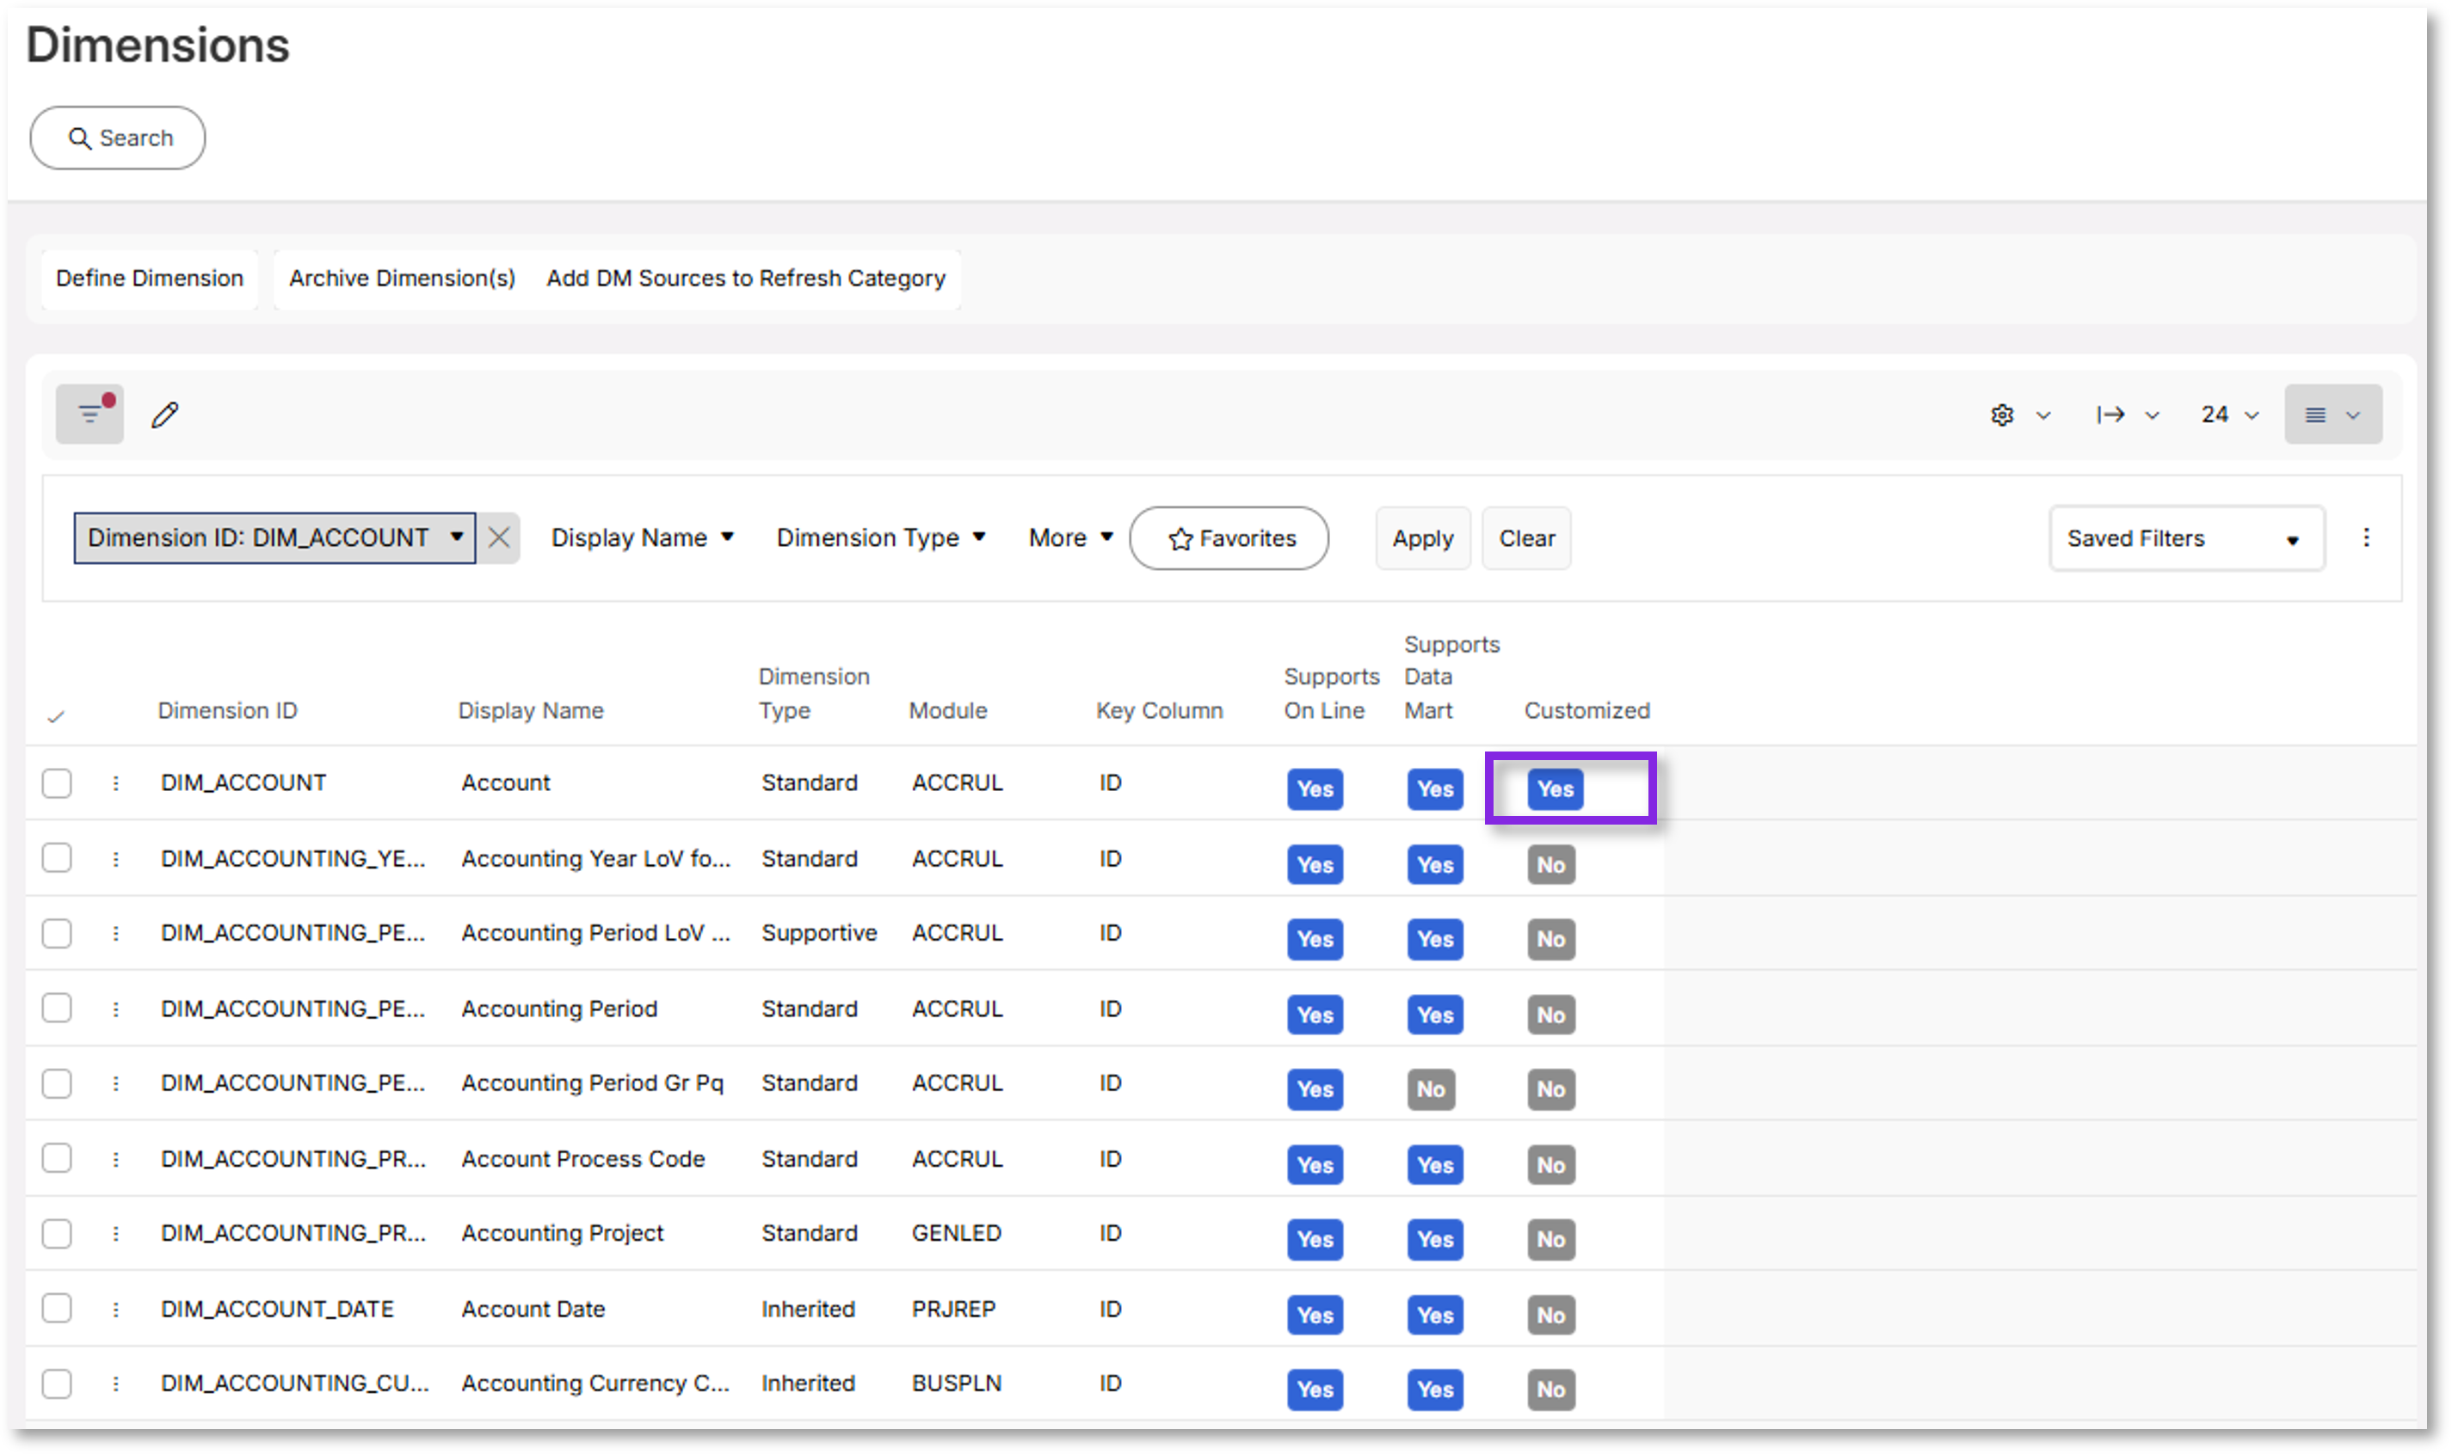This screenshot has width=2452, height=1454.
Task: Click the pencil edit icon
Action: (x=164, y=415)
